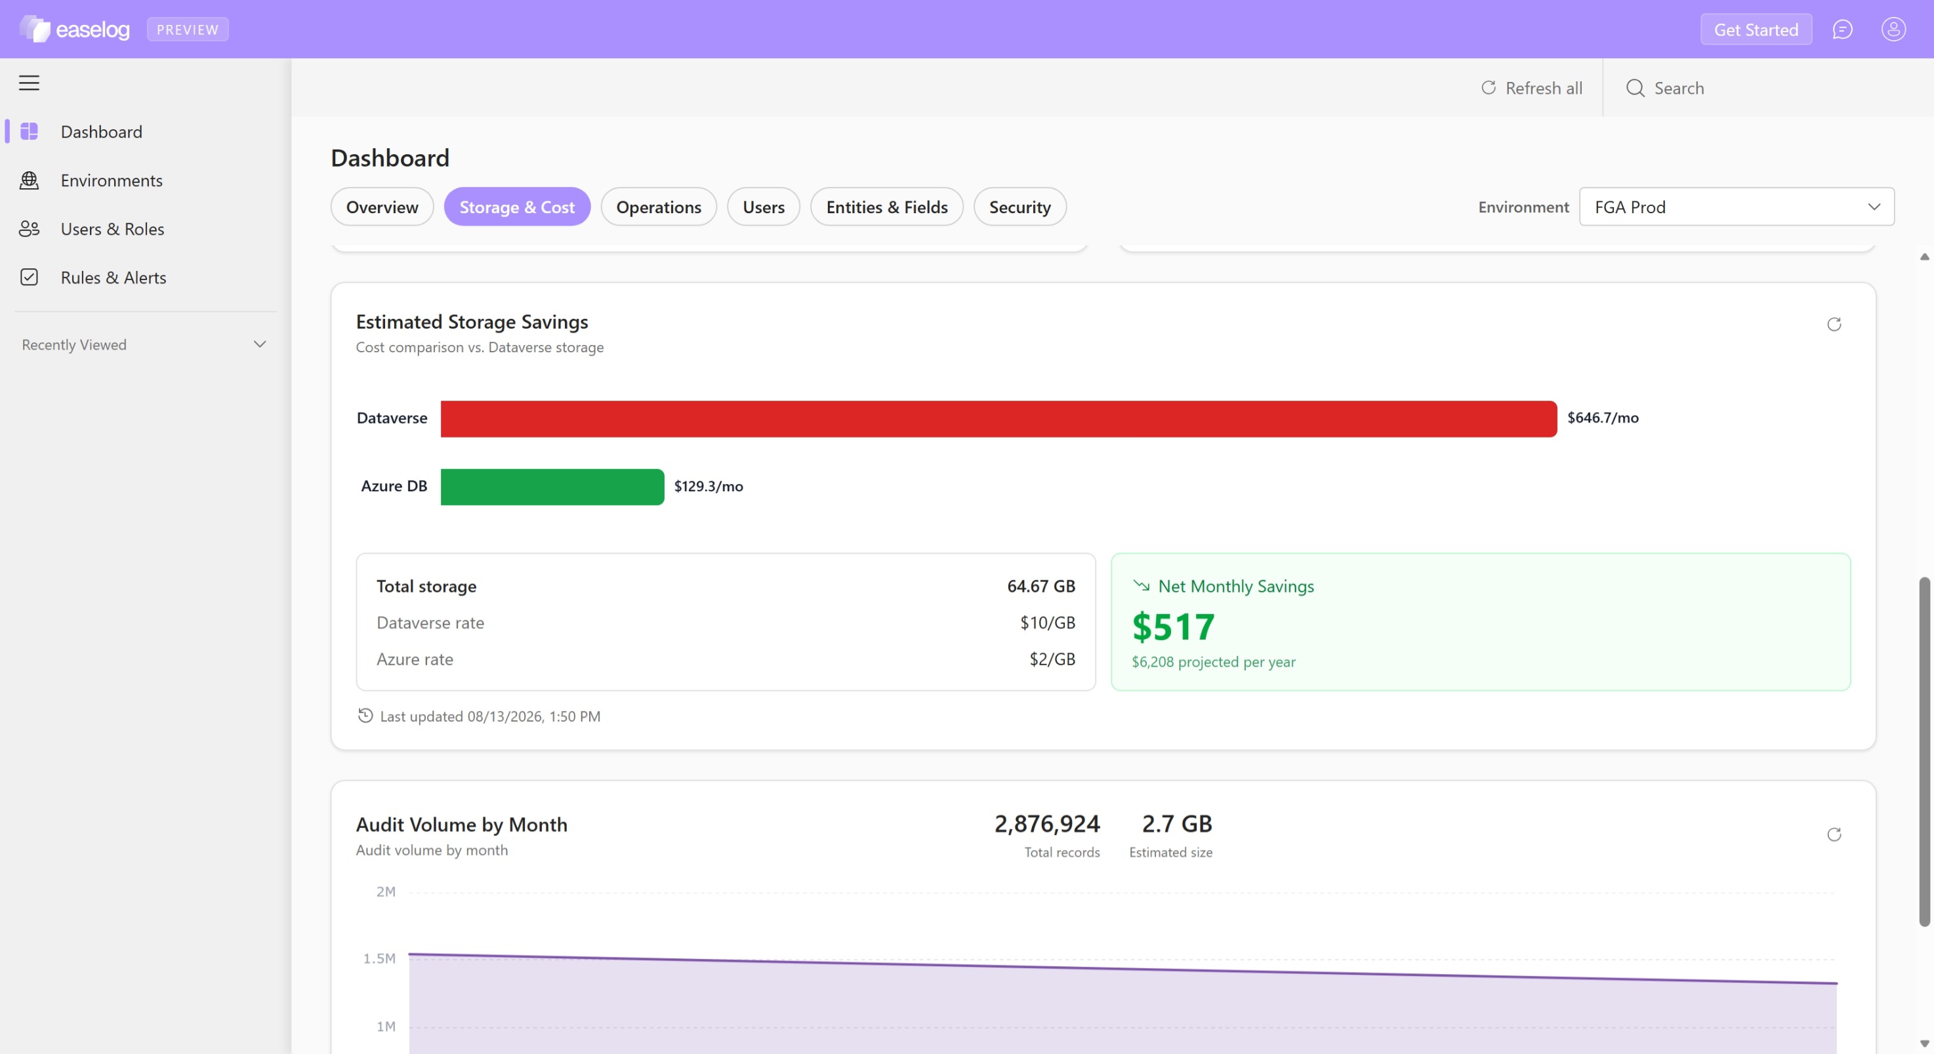Switch to the Overview tab
1934x1054 pixels.
pos(382,207)
